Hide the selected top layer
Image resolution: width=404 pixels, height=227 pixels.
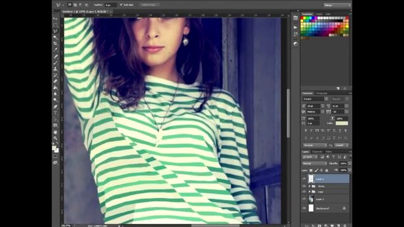[x=304, y=178]
